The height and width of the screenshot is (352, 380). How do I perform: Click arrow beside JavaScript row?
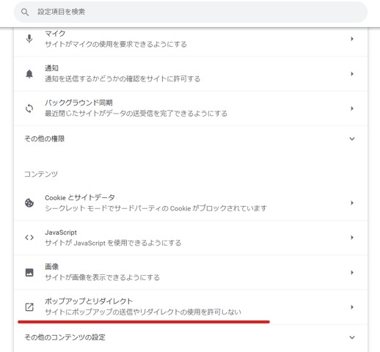[352, 238]
